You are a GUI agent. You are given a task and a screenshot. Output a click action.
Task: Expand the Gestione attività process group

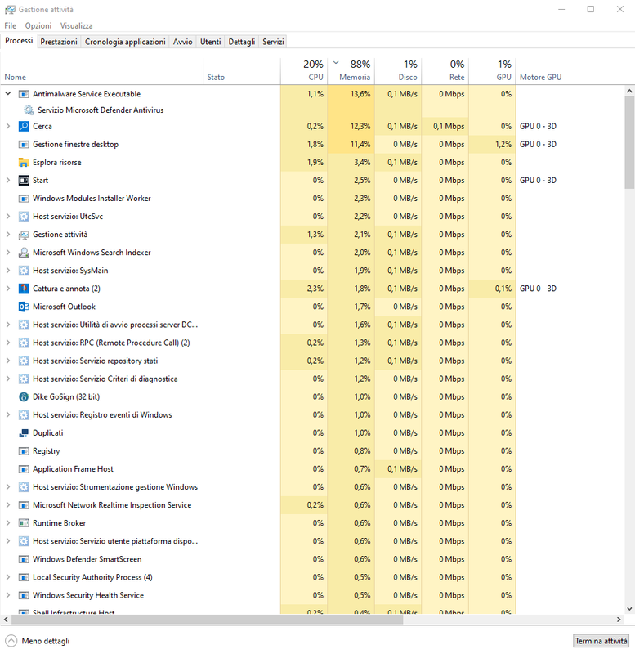[8, 235]
